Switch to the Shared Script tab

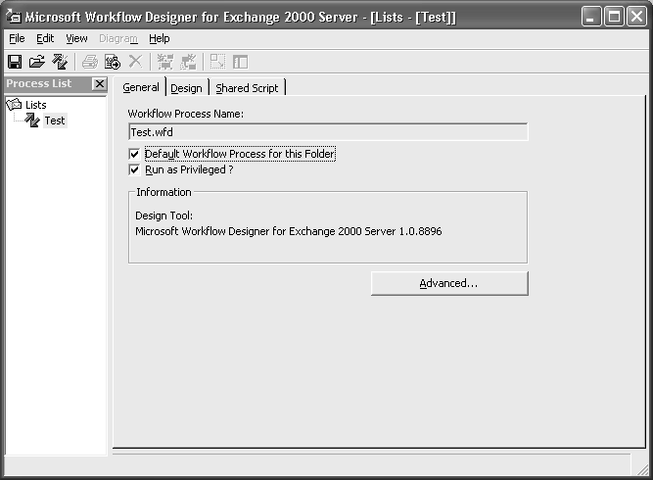[x=247, y=88]
